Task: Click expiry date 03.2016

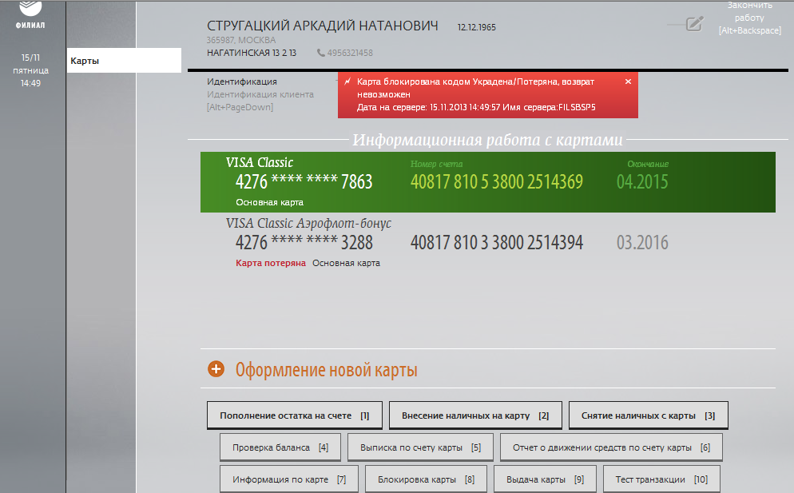Action: tap(642, 243)
